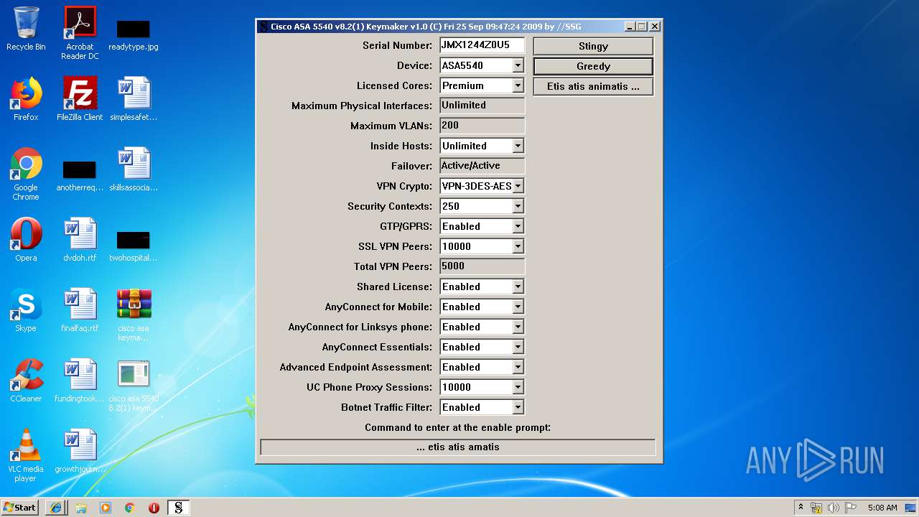
Task: Click the Maximum Physical Interfaces field
Action: [482, 106]
